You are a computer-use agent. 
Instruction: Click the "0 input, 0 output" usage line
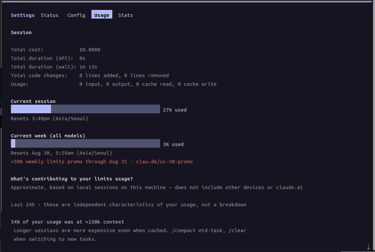click(x=148, y=84)
